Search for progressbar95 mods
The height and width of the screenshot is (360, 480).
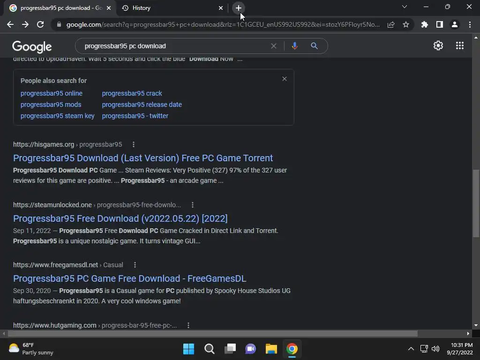coord(51,105)
